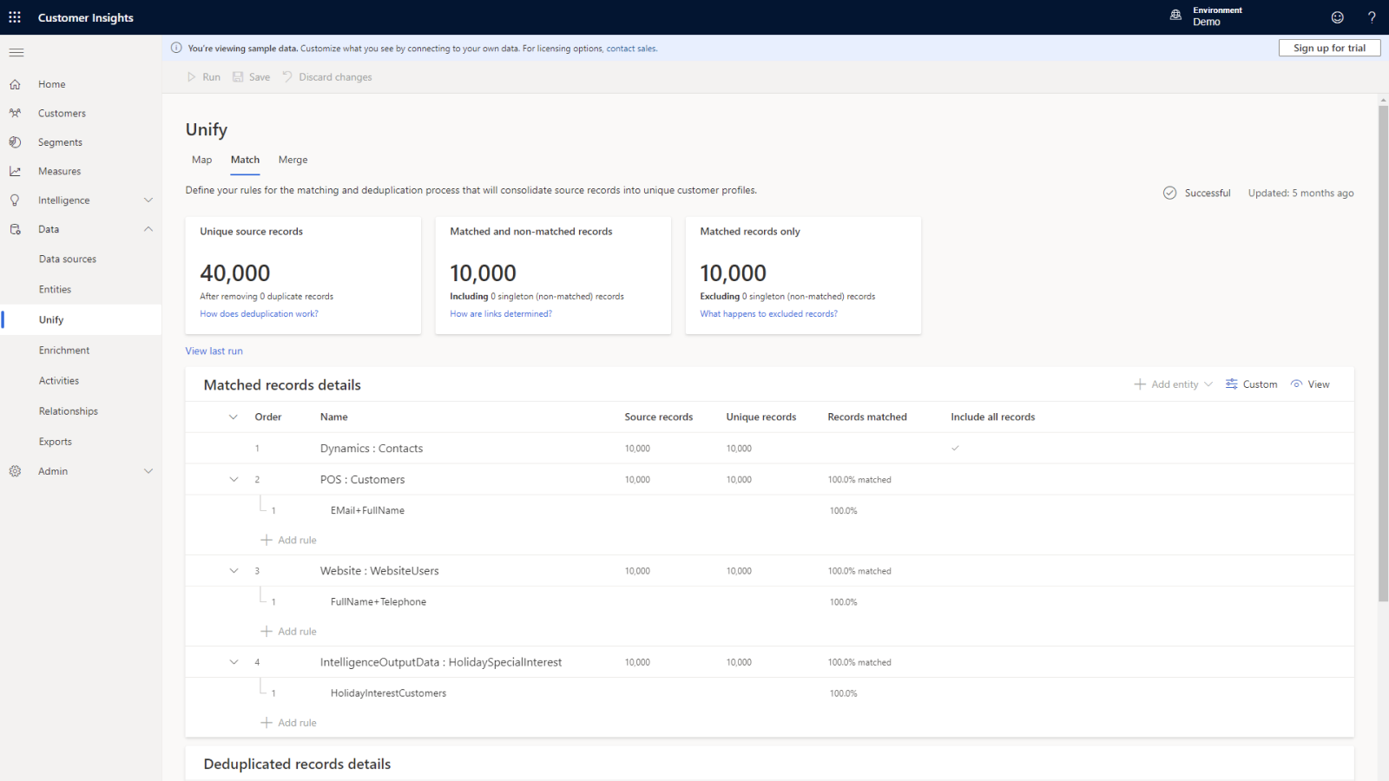This screenshot has width=1389, height=781.
Task: Open the help question mark icon
Action: [1372, 17]
